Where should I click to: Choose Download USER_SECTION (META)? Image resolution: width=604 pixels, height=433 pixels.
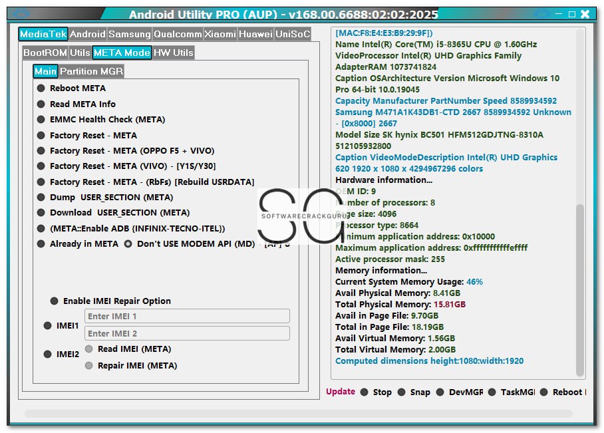pos(113,213)
